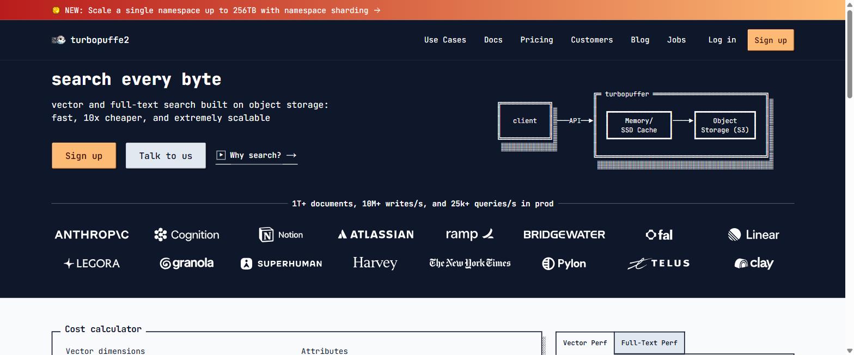Open the Why search? link
The width and height of the screenshot is (854, 355).
pyautogui.click(x=257, y=156)
